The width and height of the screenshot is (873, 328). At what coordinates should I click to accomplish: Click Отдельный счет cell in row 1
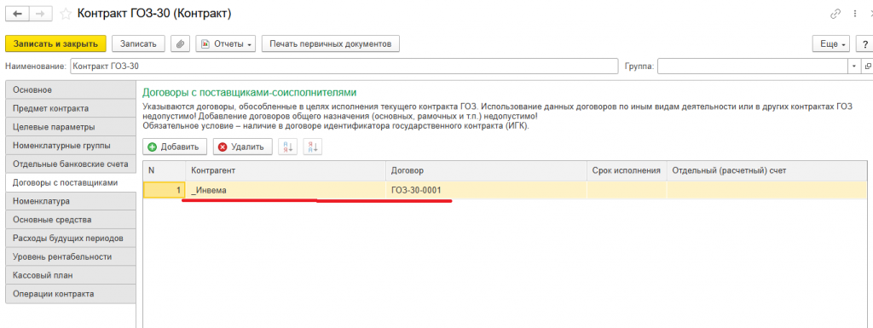(767, 190)
